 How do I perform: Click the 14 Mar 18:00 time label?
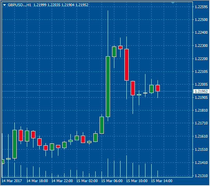[37, 181]
